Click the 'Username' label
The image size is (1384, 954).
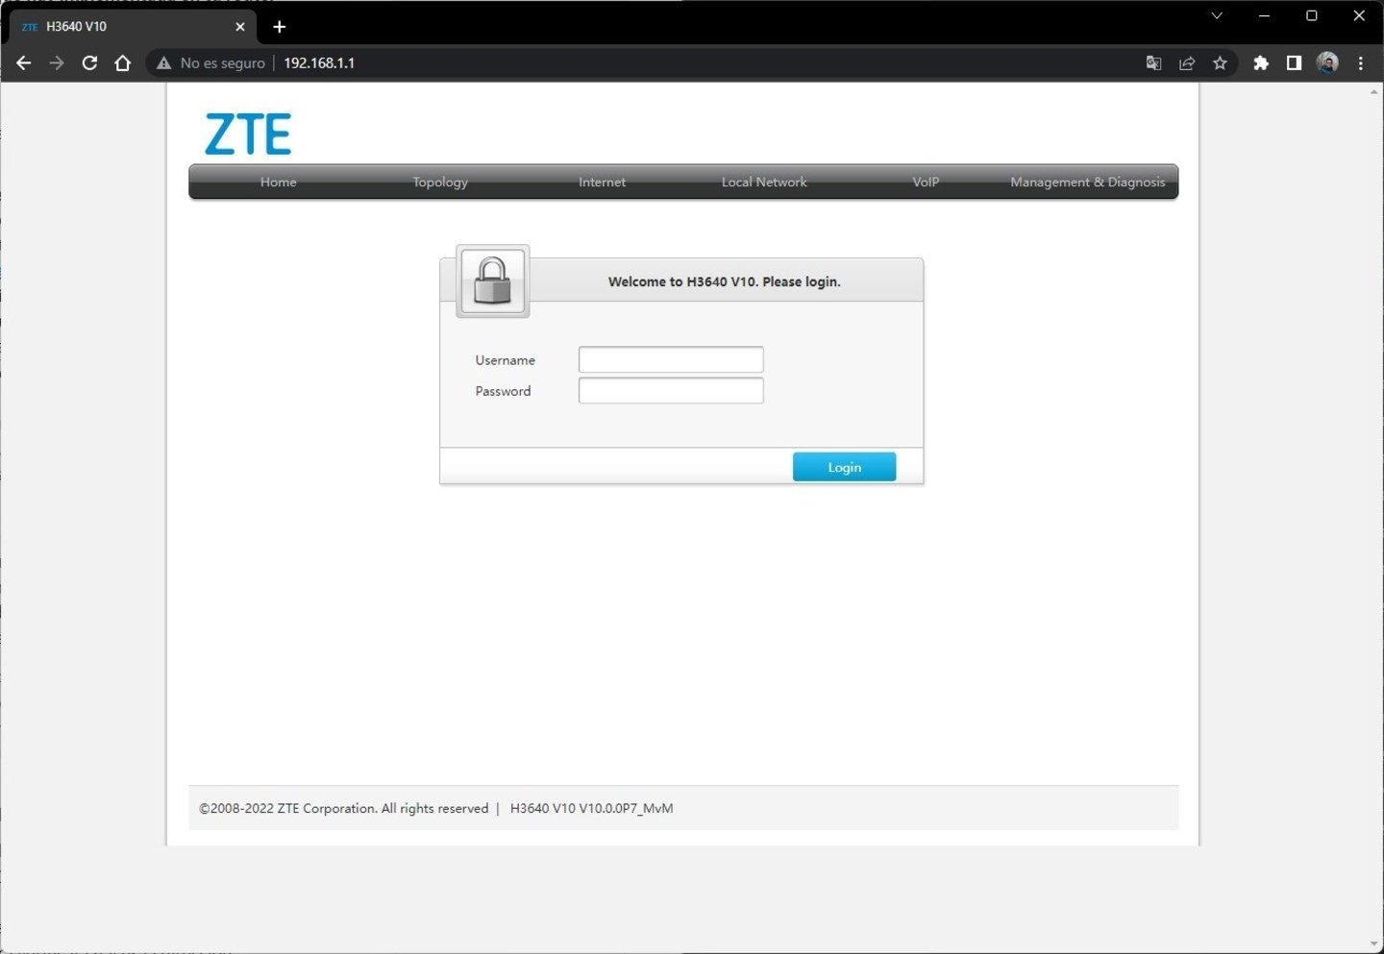[506, 360]
